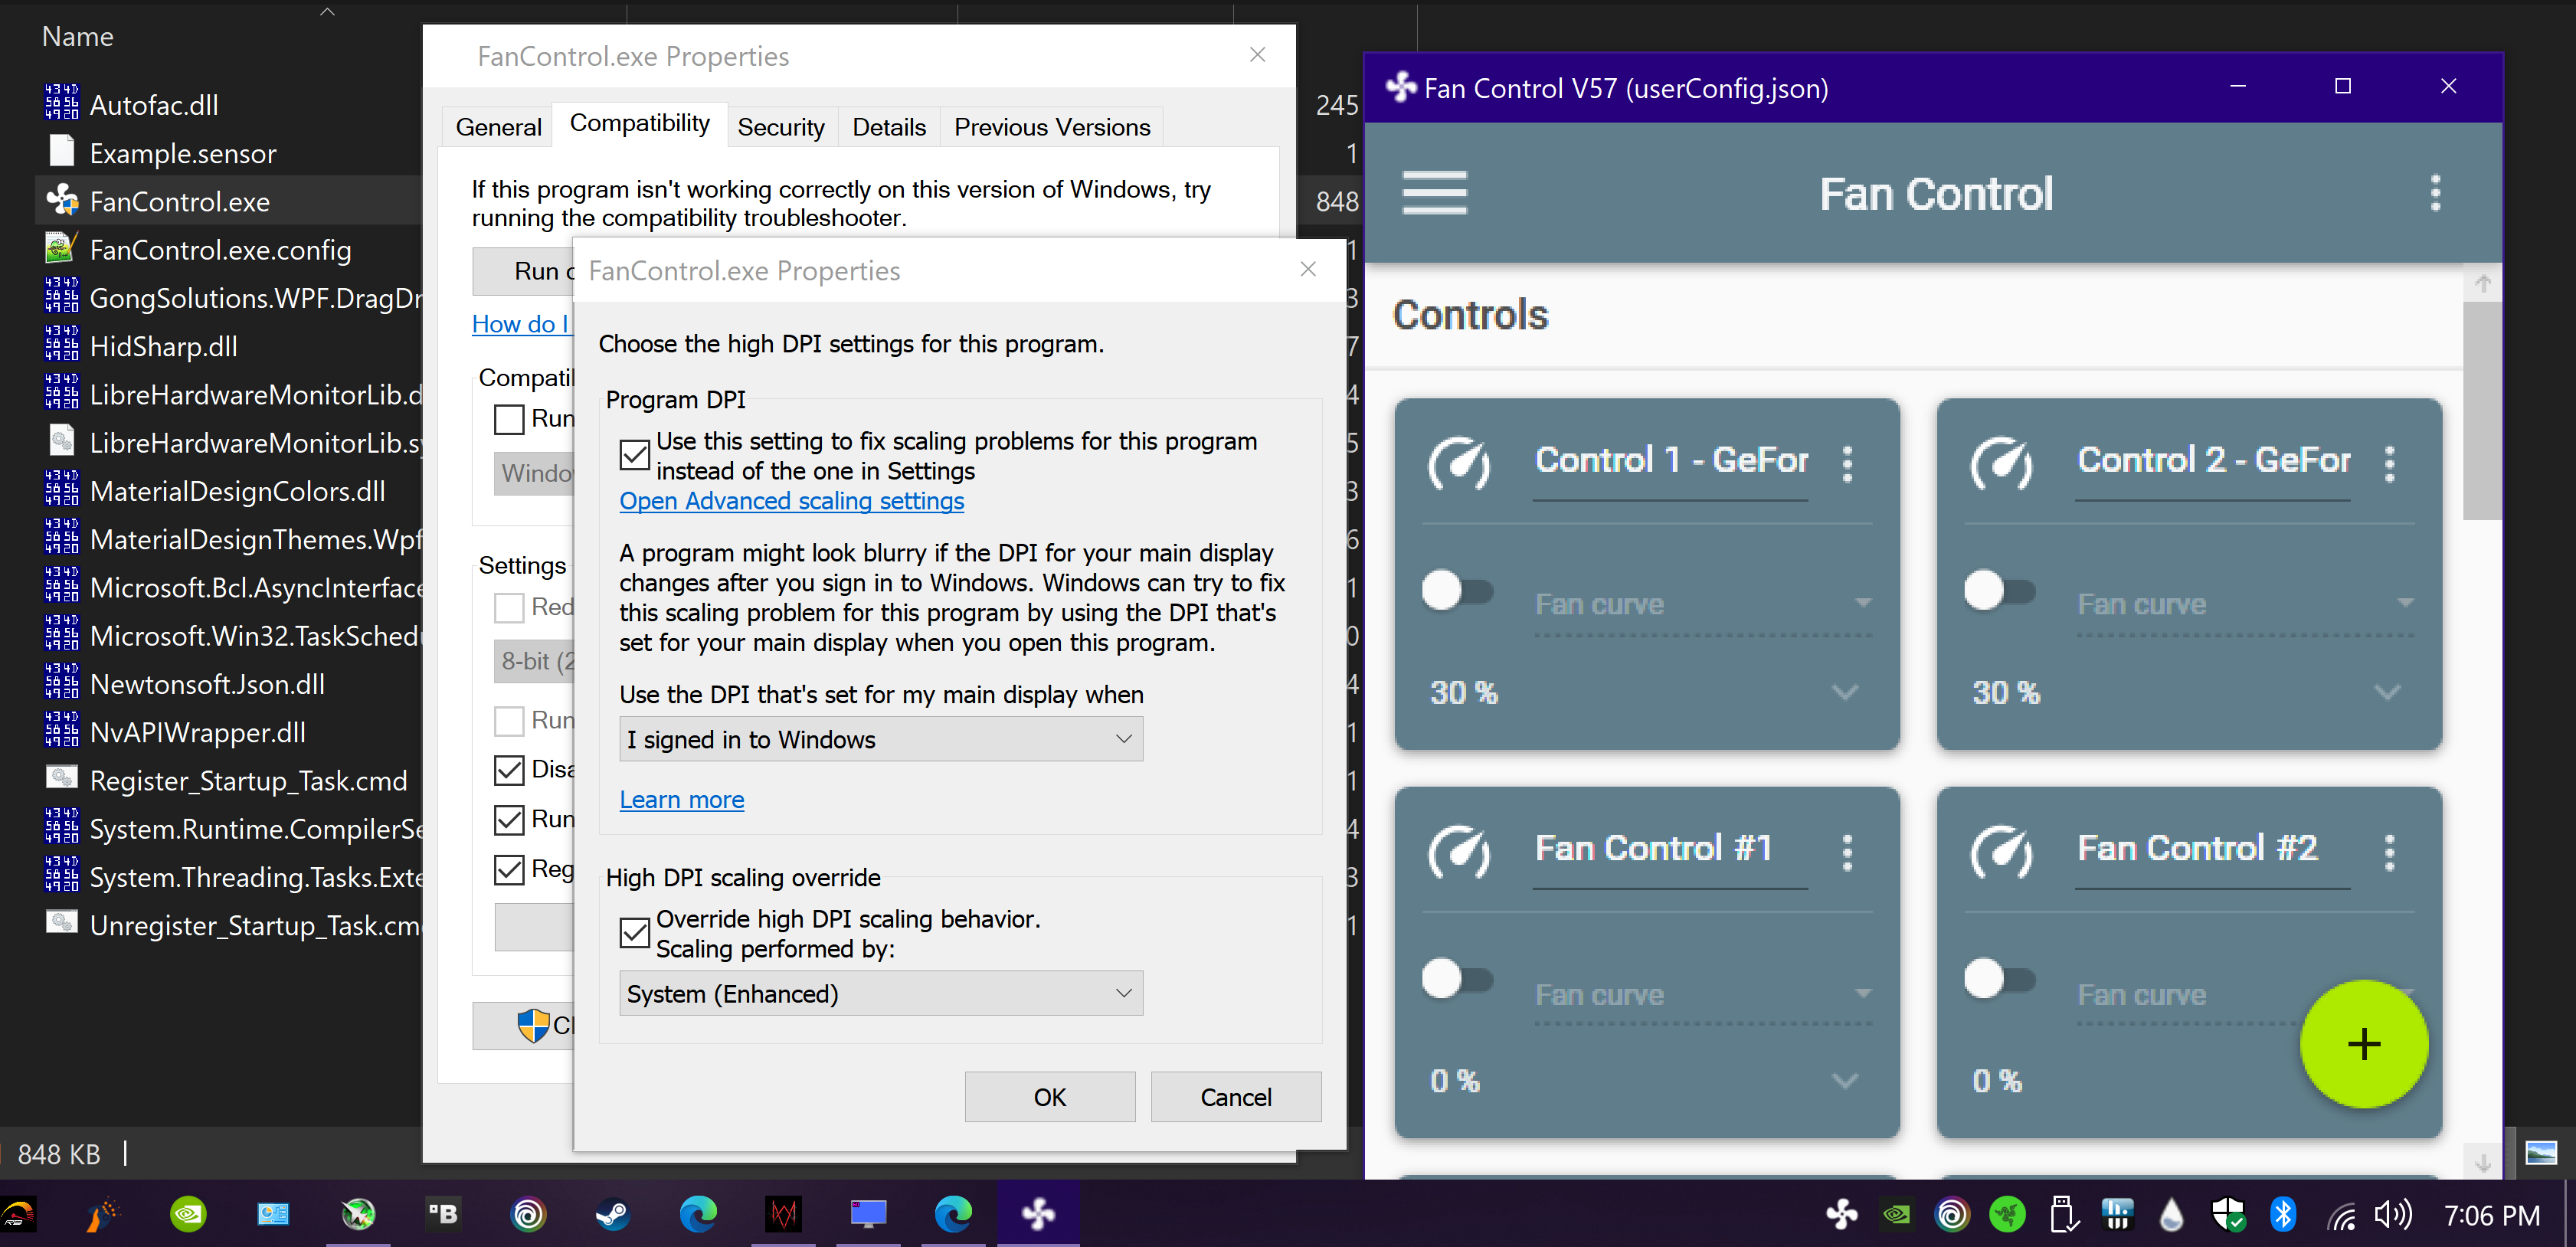Enable the toggle on Control 1 - GeFor card

click(x=1444, y=590)
